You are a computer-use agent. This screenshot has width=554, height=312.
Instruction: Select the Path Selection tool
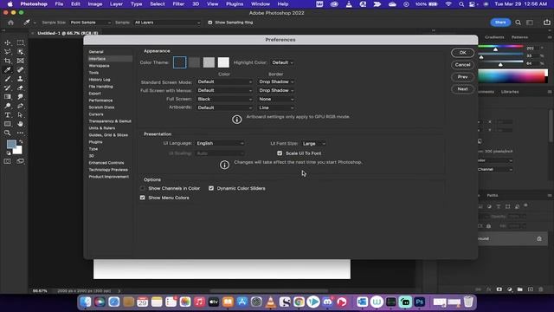[21, 115]
